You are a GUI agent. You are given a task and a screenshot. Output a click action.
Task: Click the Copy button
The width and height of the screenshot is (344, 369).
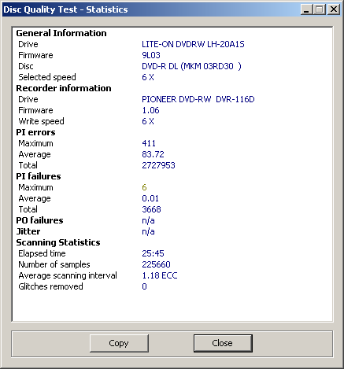tap(119, 343)
